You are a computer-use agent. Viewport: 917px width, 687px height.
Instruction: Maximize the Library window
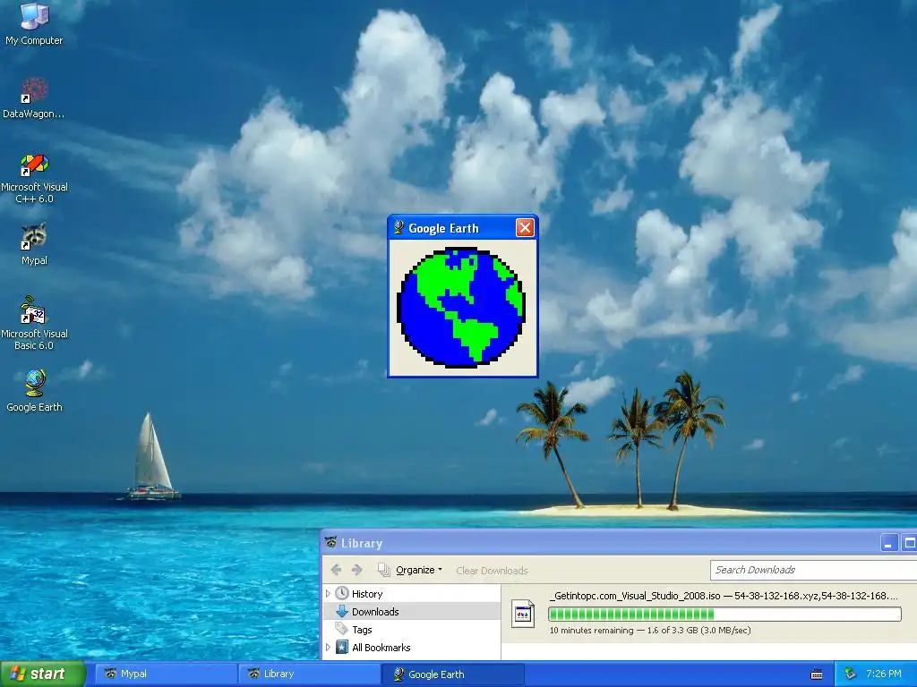point(910,543)
